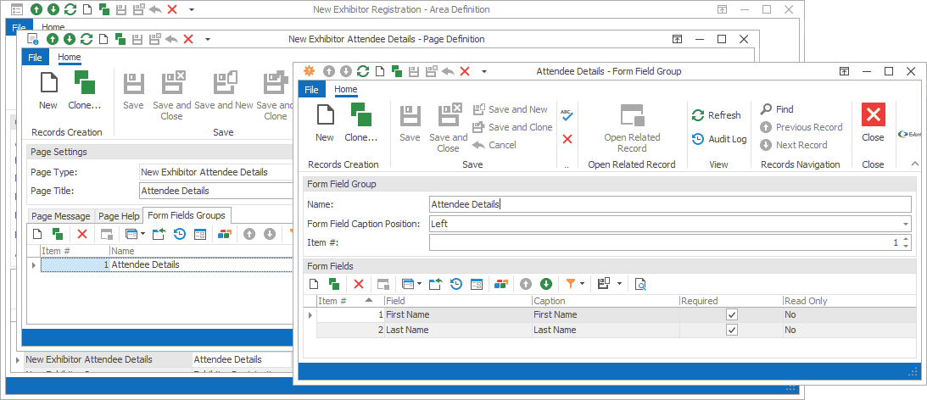
Task: Click Clone… in Page Definition ribbon
Action: click(x=85, y=91)
